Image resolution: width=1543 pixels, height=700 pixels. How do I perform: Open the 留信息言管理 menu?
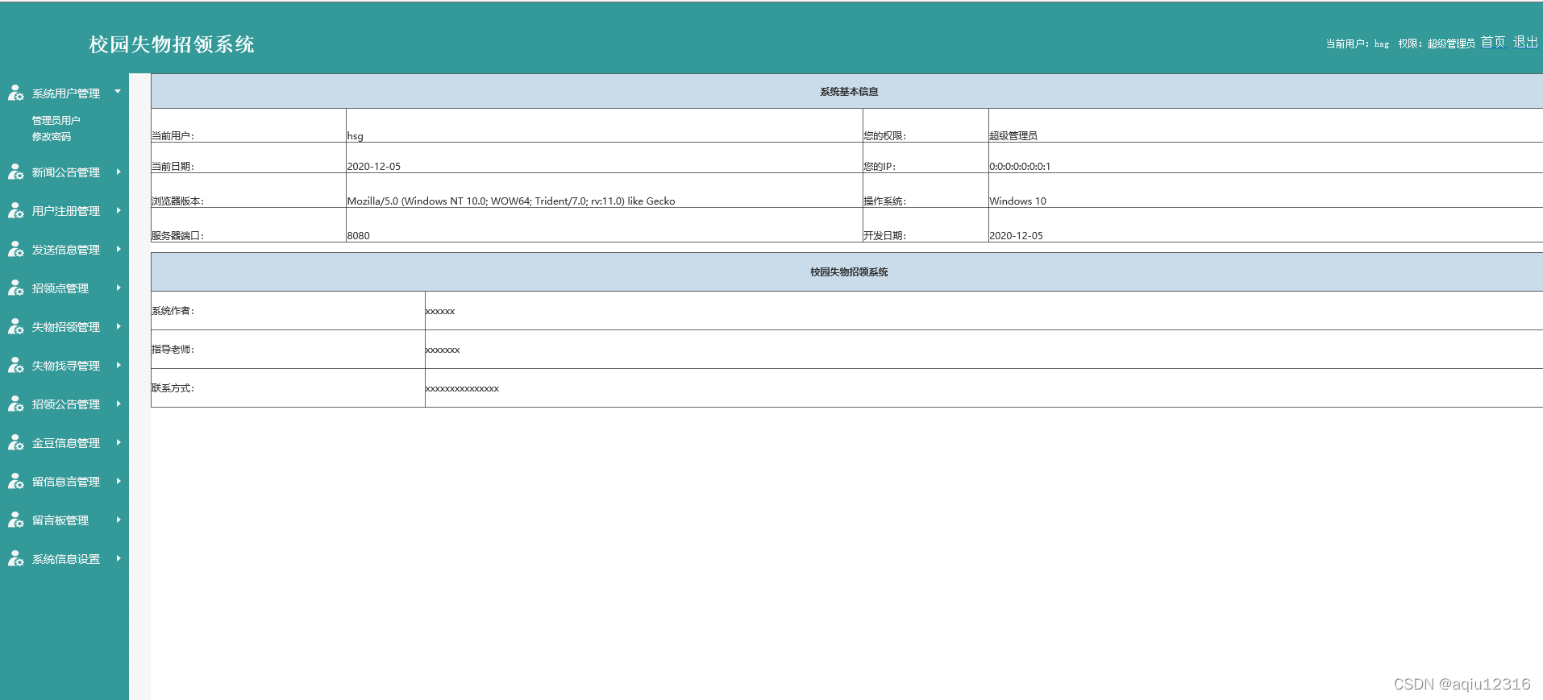pyautogui.click(x=66, y=482)
